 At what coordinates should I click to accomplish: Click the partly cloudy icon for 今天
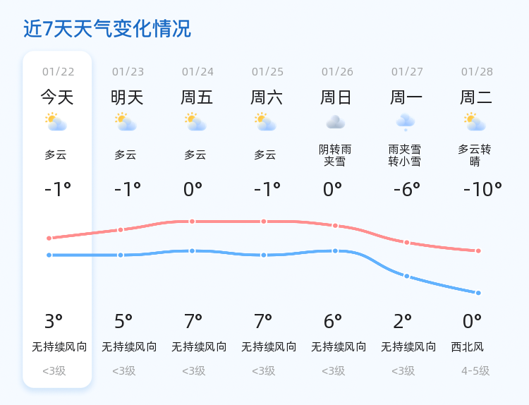coord(56,122)
